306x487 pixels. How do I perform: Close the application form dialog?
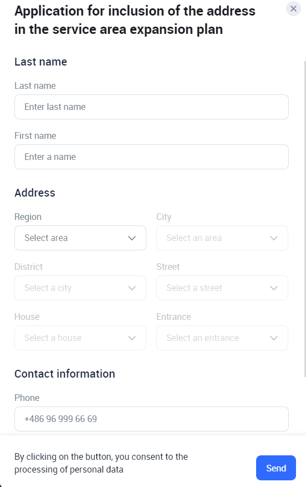click(293, 9)
